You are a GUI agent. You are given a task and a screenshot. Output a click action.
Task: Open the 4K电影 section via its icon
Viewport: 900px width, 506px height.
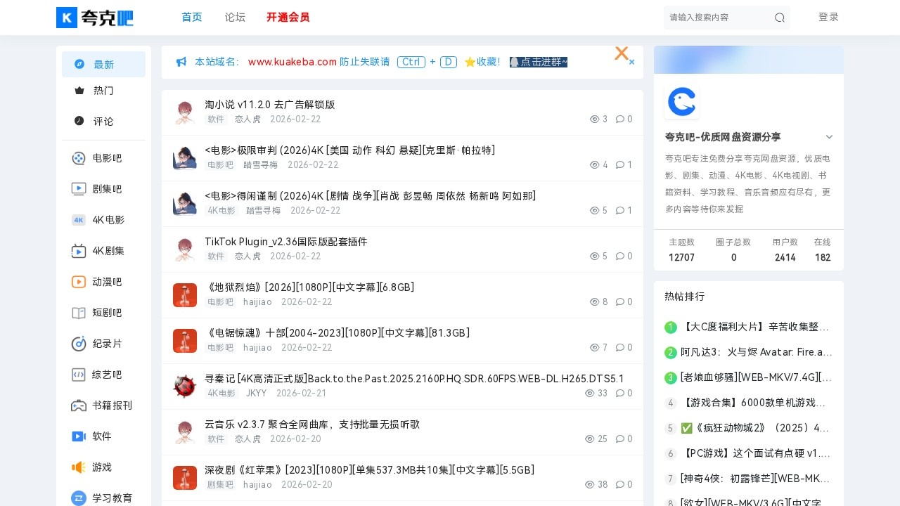tap(79, 220)
